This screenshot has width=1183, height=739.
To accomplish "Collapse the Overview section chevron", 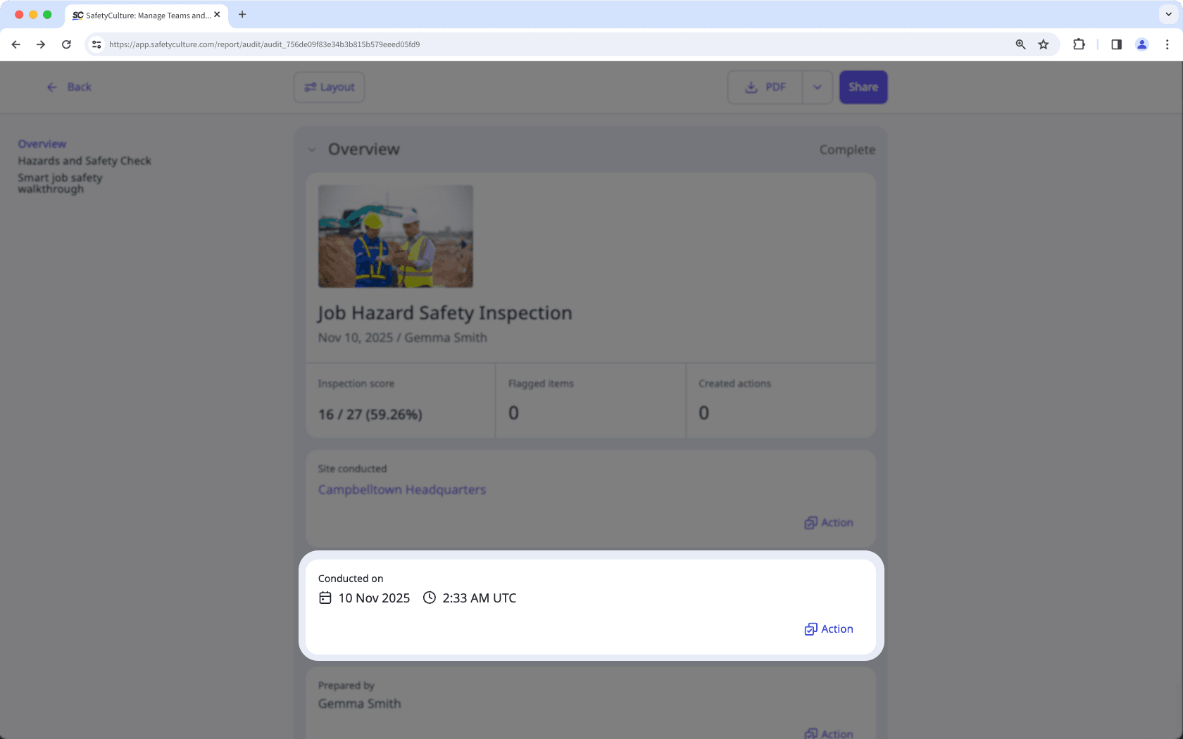I will 311,149.
